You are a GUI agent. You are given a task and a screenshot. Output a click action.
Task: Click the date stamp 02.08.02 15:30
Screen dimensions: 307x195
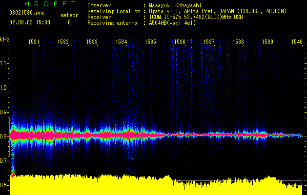pos(30,22)
